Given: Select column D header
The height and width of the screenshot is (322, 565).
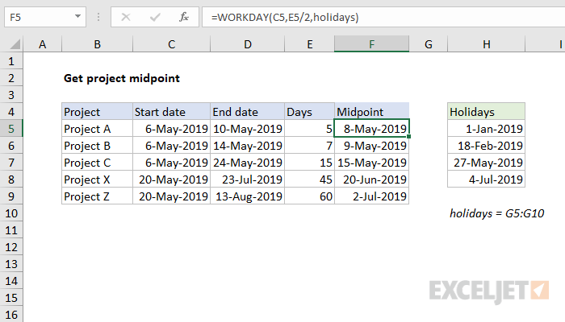Looking at the screenshot, I should pos(248,44).
